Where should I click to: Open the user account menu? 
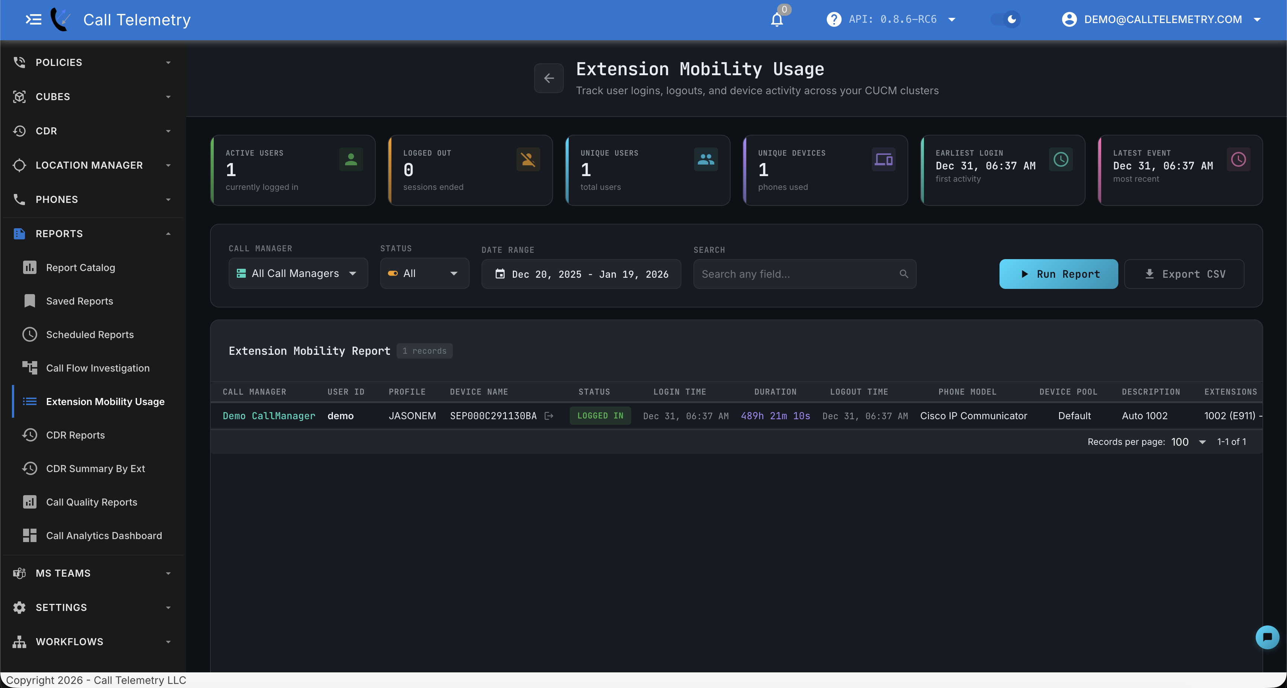[1161, 19]
